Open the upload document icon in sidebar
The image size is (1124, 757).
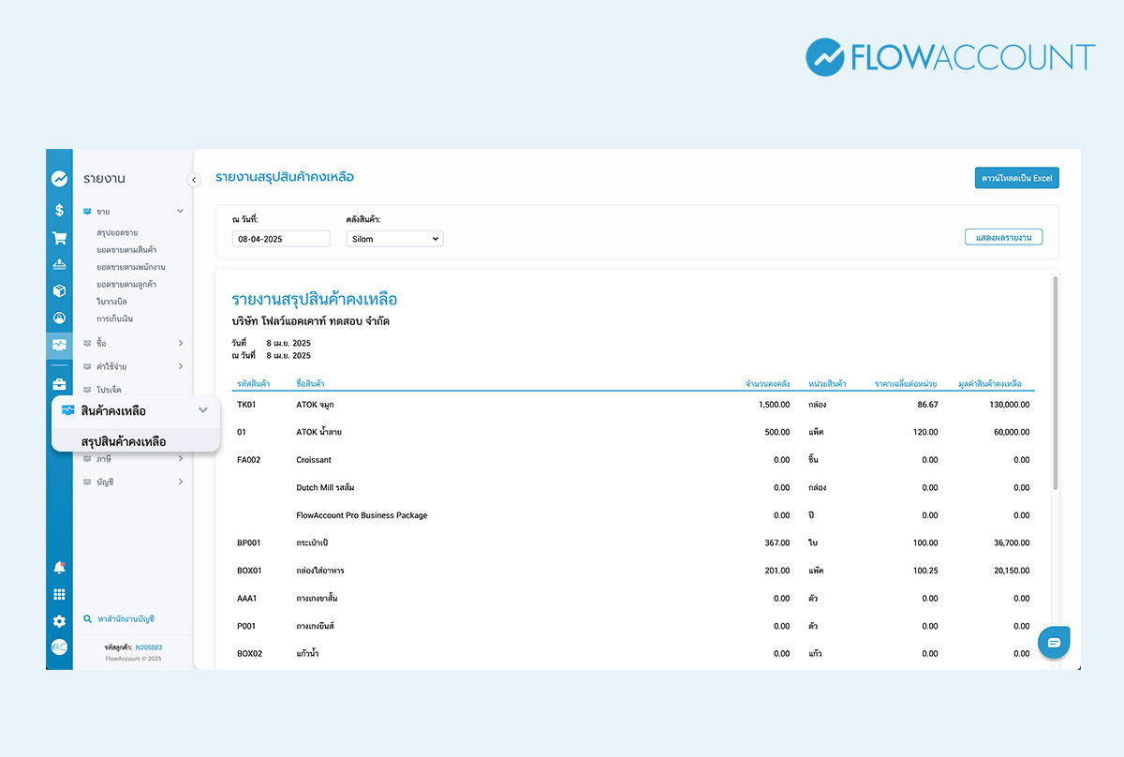(59, 264)
